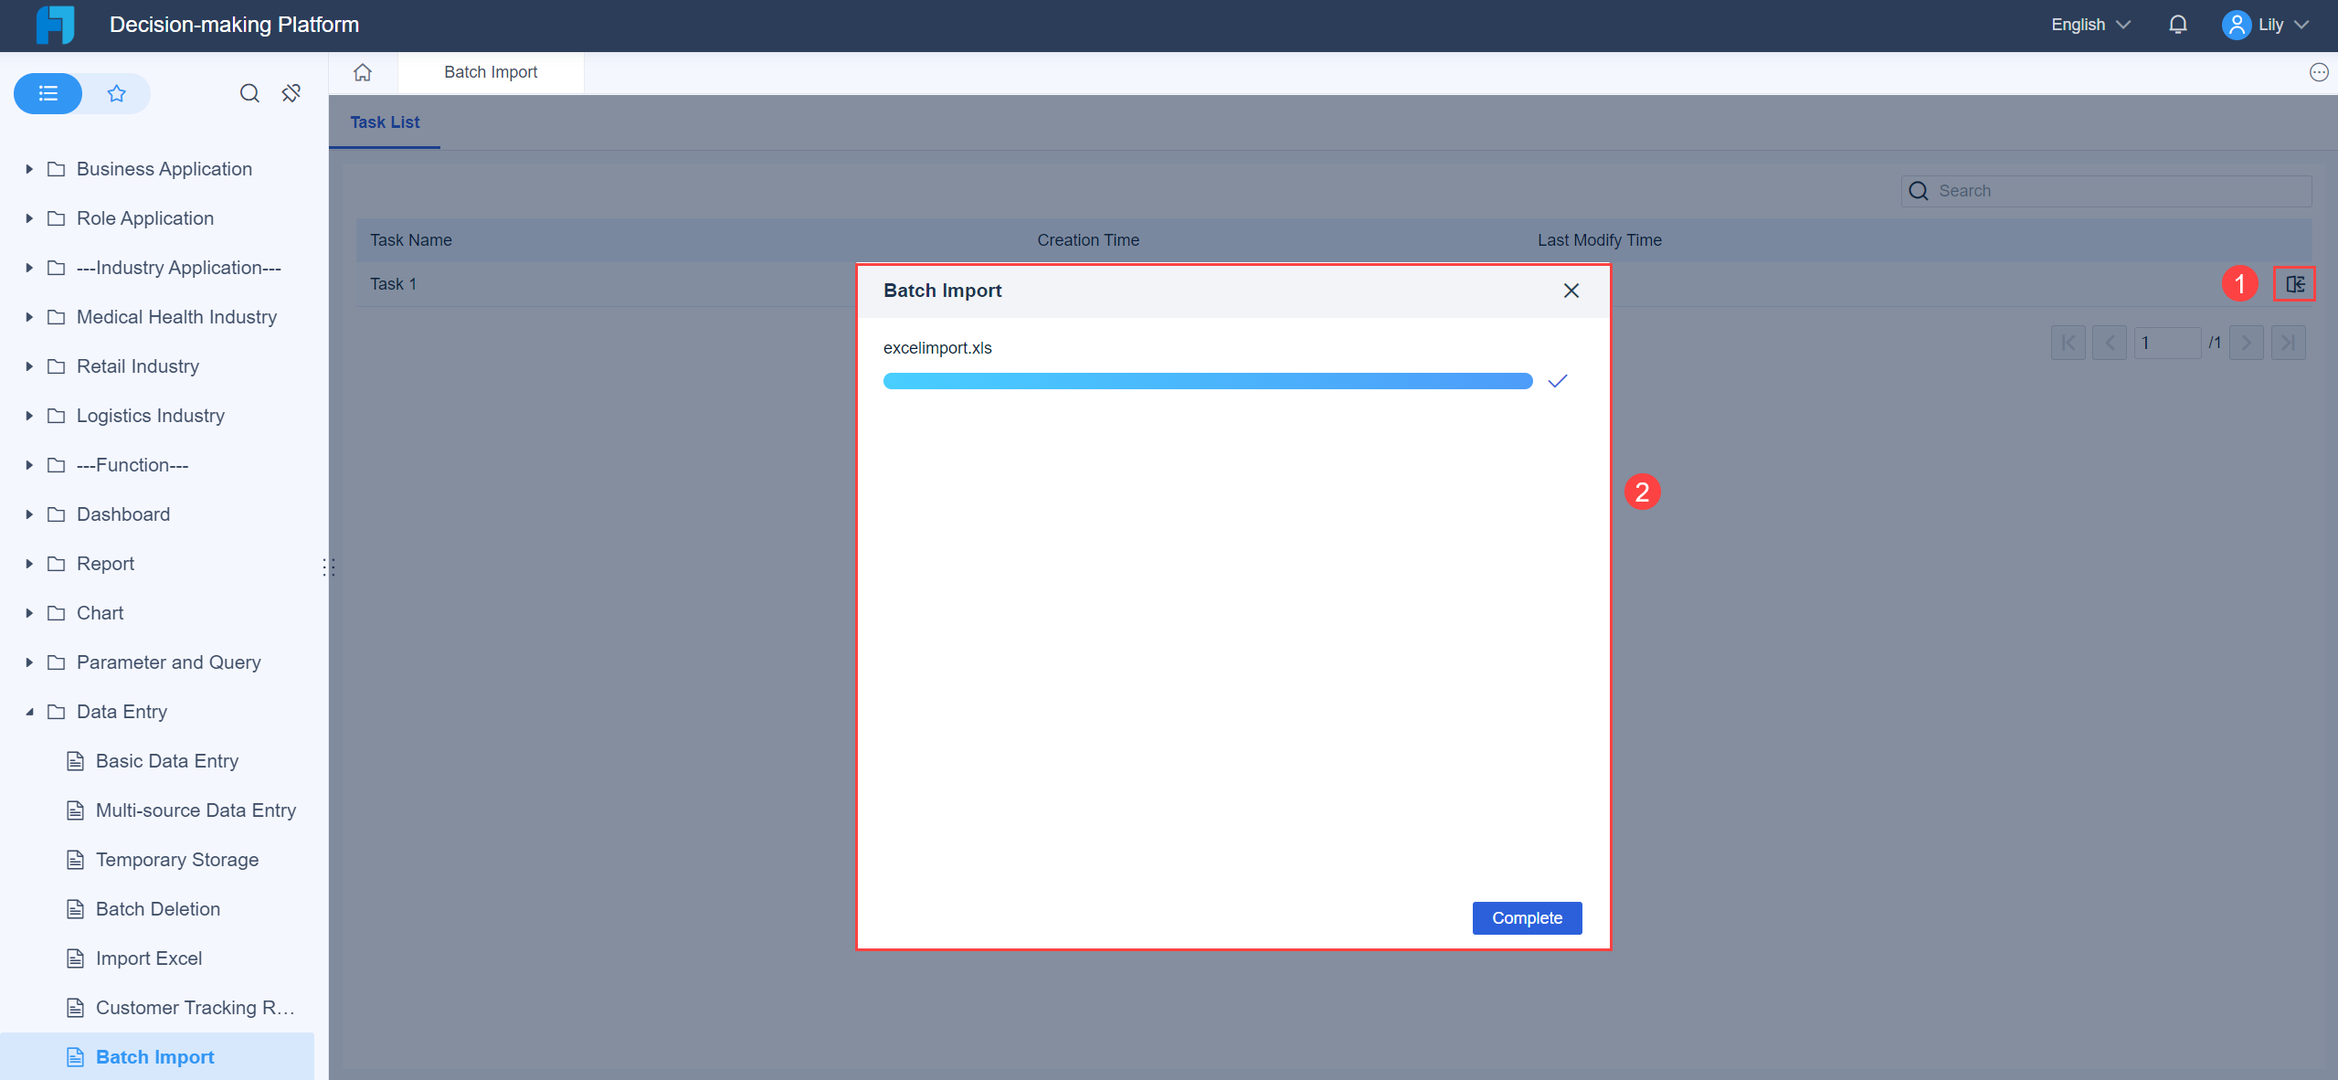The width and height of the screenshot is (2338, 1080).
Task: Open Import Excel from the sidebar
Action: tap(149, 958)
